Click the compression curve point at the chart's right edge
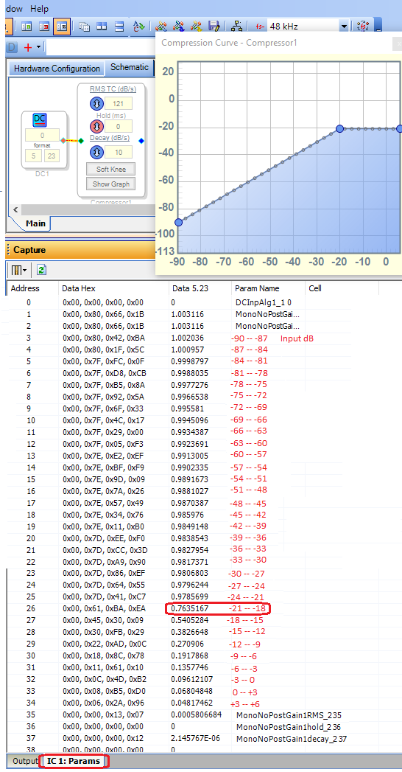This screenshot has height=772, width=402. 400,128
